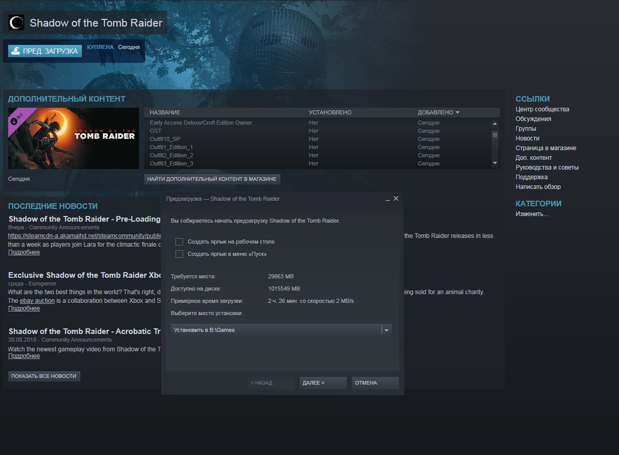This screenshot has width=619, height=455.
Task: Follow the "ebay auction" link
Action: pos(37,301)
